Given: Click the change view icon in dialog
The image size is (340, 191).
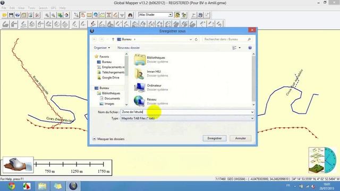Looking at the screenshot, I should coord(234,48).
